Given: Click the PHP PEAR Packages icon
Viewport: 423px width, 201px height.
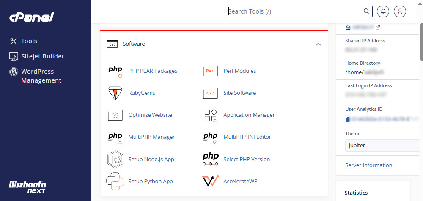Looking at the screenshot, I should tap(115, 71).
